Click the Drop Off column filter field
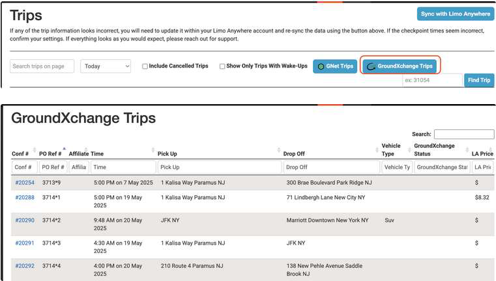The width and height of the screenshot is (496, 281). pos(330,167)
